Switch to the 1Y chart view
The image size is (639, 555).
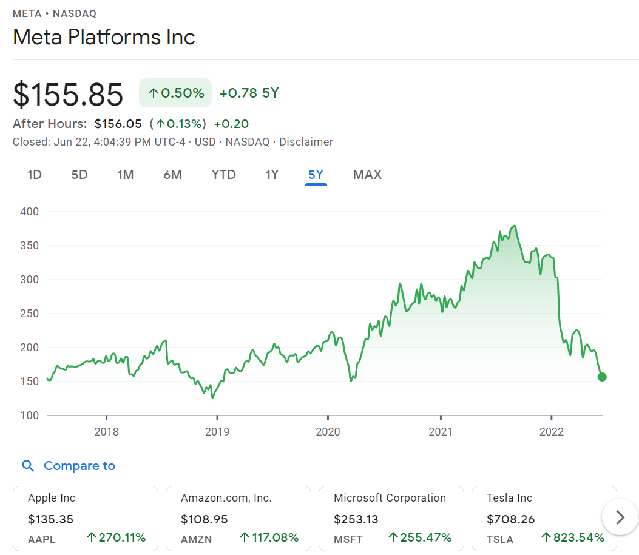272,175
